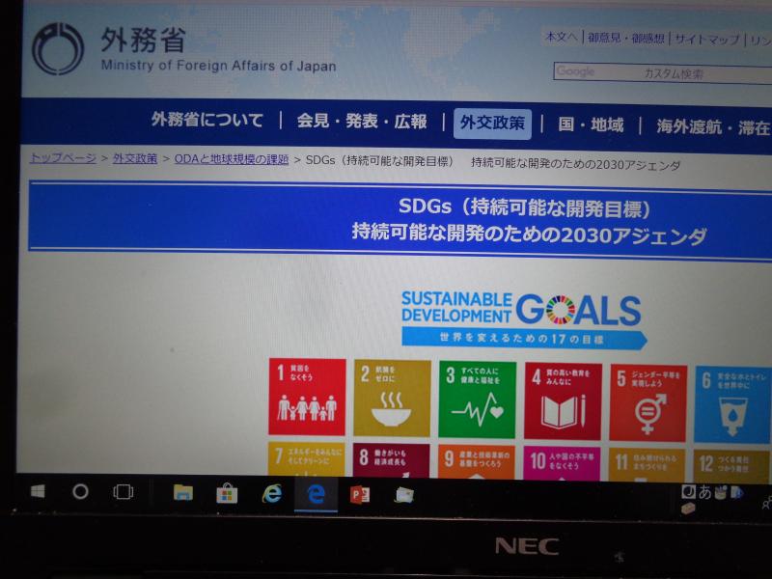Go to トップページ breadcrumb link
Screen dimensions: 772x579
(63, 157)
